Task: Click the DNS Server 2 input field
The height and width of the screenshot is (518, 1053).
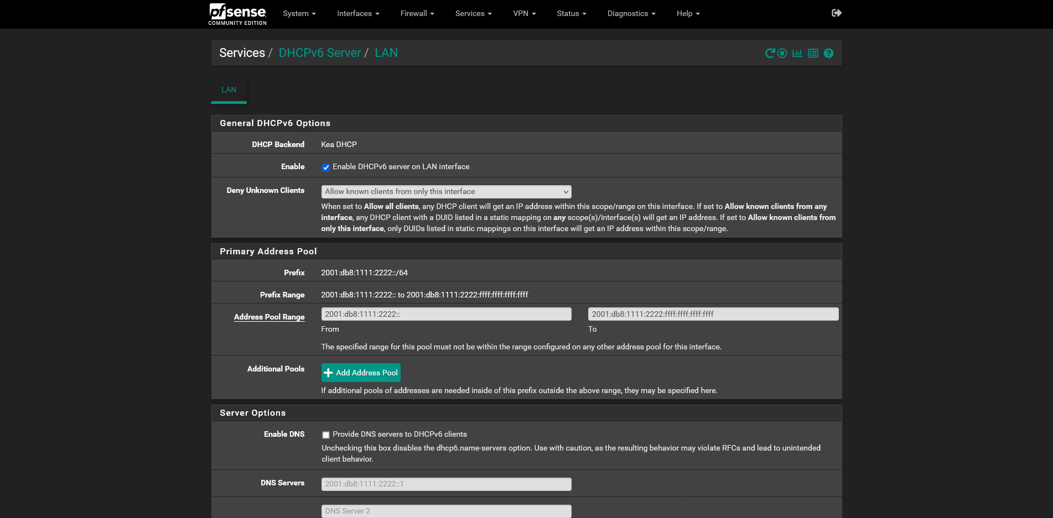Action: point(446,511)
